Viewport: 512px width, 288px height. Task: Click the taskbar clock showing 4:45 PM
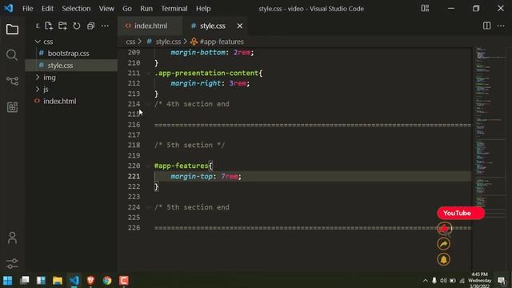479,281
